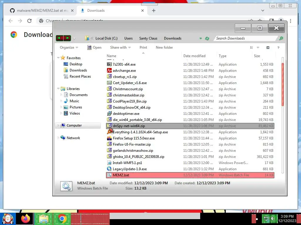This screenshot has height=225, width=301.
Task: Expand the Documents library
Action: [61, 95]
